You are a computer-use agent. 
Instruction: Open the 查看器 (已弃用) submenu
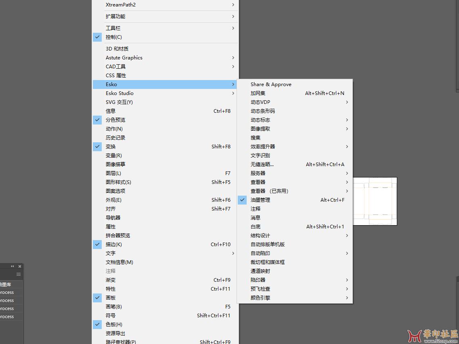click(x=295, y=191)
